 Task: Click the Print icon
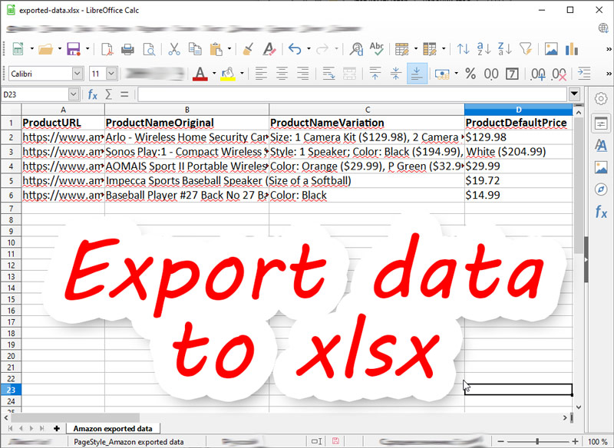[x=127, y=49]
